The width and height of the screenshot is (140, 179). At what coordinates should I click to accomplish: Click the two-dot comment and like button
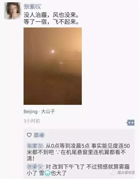130,123
